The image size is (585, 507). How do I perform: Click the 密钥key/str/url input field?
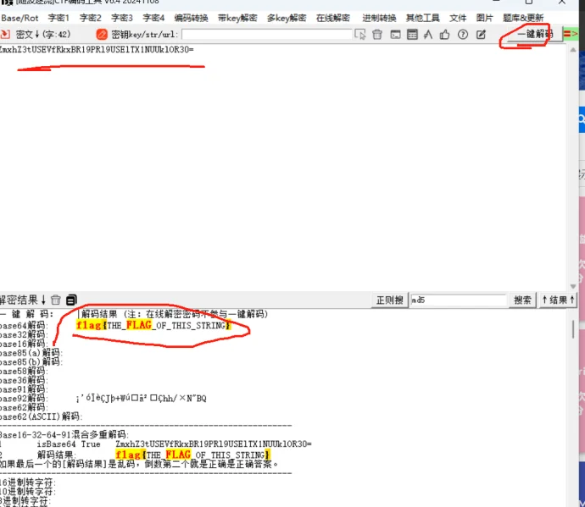pos(266,35)
